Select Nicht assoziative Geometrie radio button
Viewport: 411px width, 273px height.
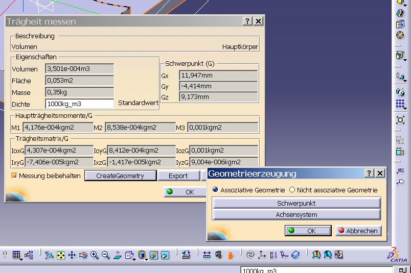point(292,189)
